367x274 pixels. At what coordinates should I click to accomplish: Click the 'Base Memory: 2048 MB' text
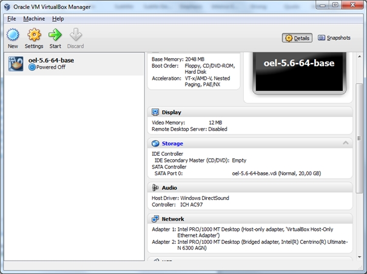click(x=178, y=59)
